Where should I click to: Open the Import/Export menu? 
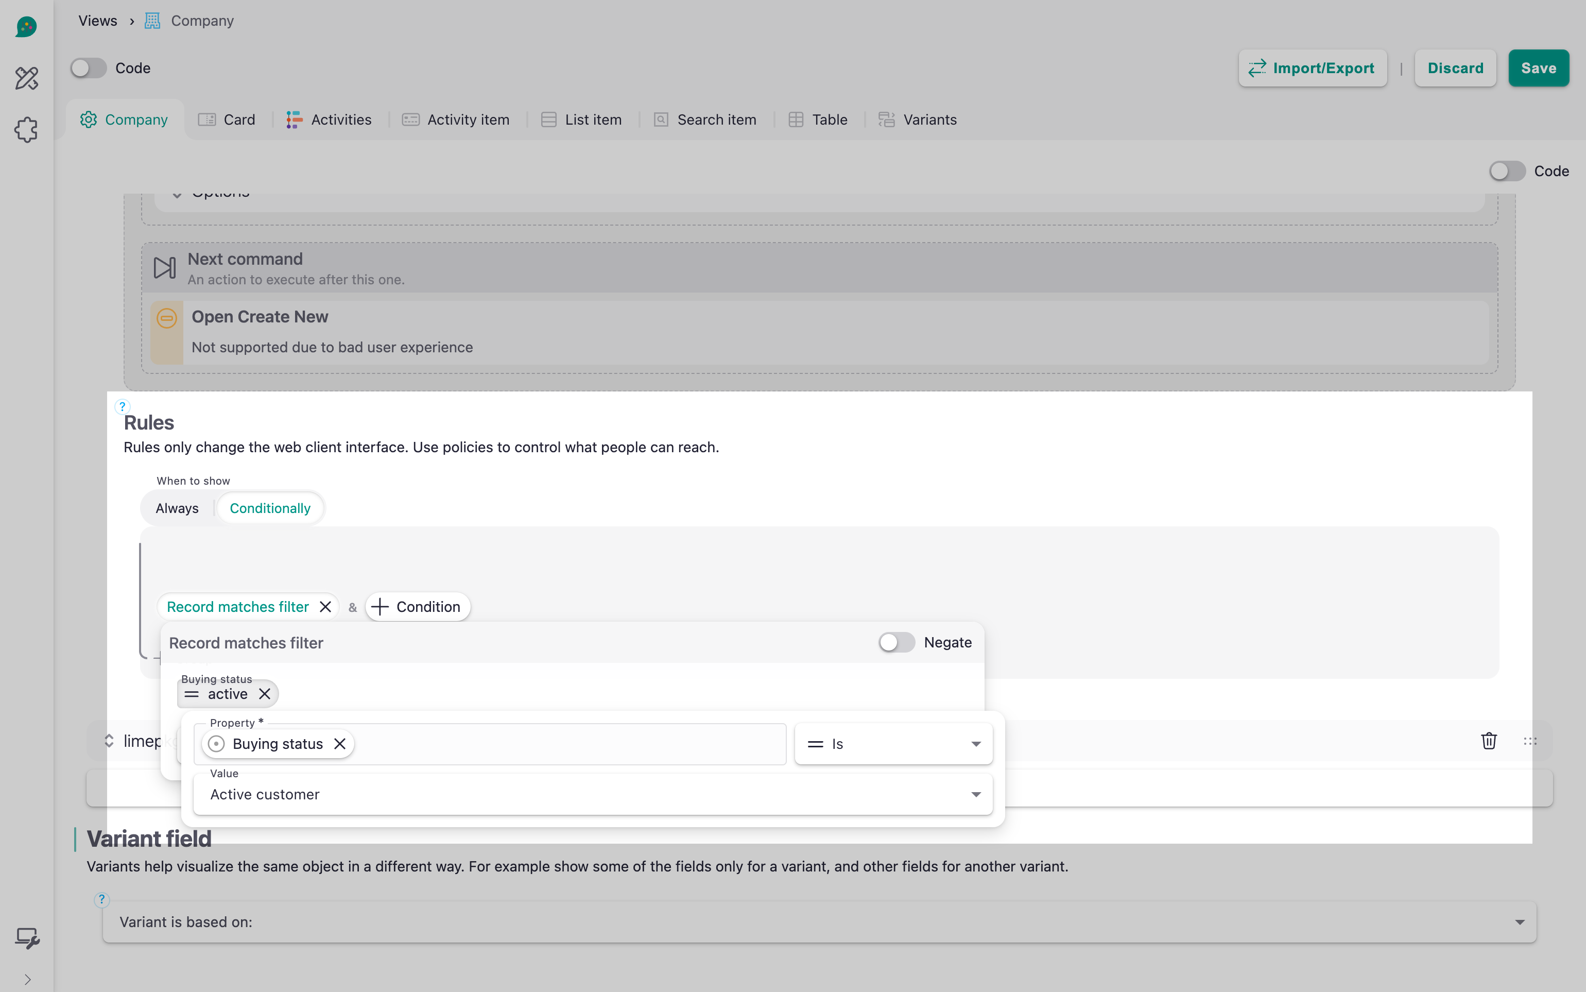(x=1313, y=67)
